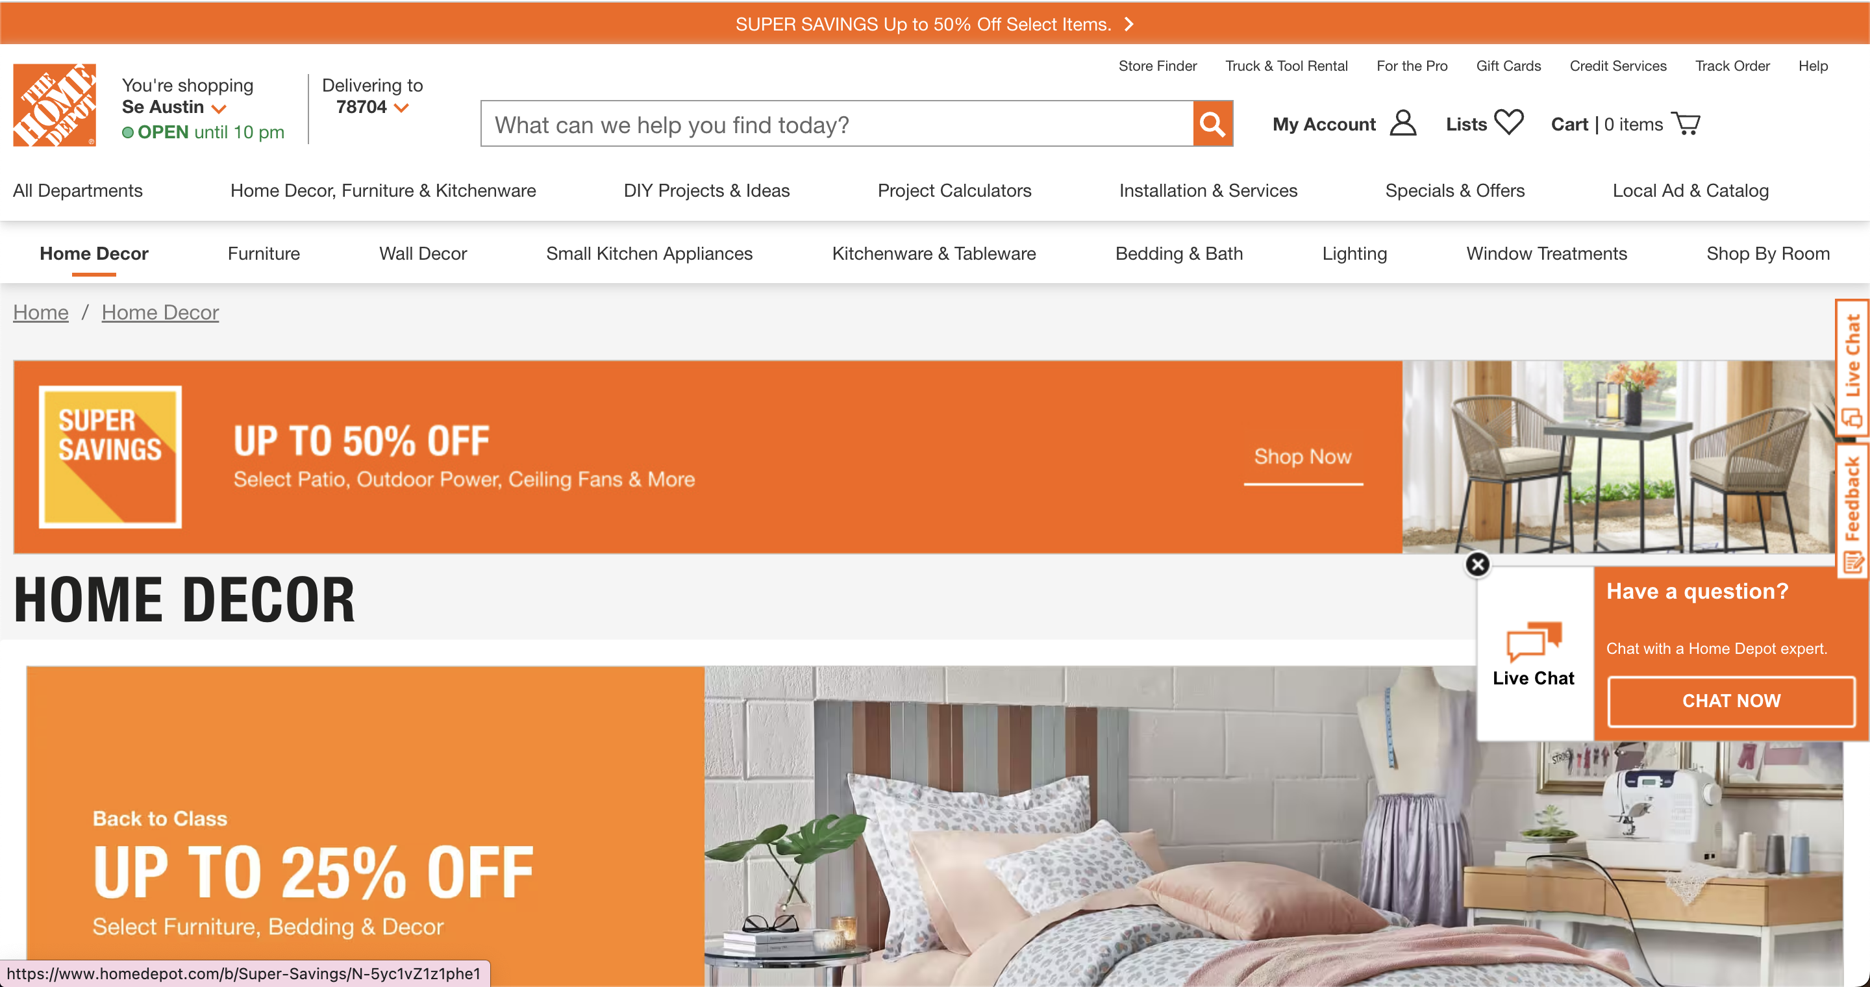Open All Departments menu
This screenshot has width=1870, height=987.
[78, 190]
